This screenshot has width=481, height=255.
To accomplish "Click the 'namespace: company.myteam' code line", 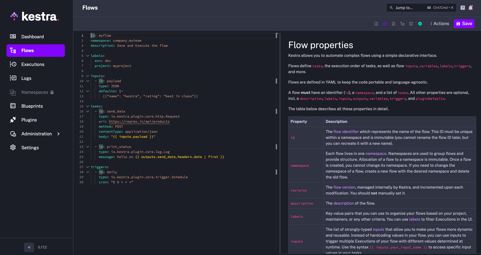I will click(x=116, y=41).
